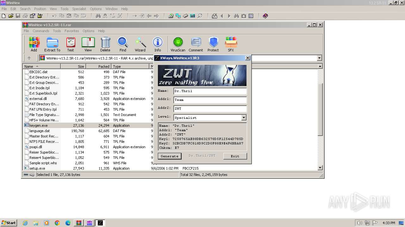The height and width of the screenshot is (227, 405).
Task: Click the Generate button
Action: [x=170, y=156]
